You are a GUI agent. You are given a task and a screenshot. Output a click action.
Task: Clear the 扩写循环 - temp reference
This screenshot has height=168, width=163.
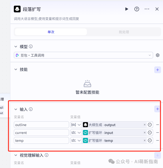pyautogui.click(x=145, y=140)
